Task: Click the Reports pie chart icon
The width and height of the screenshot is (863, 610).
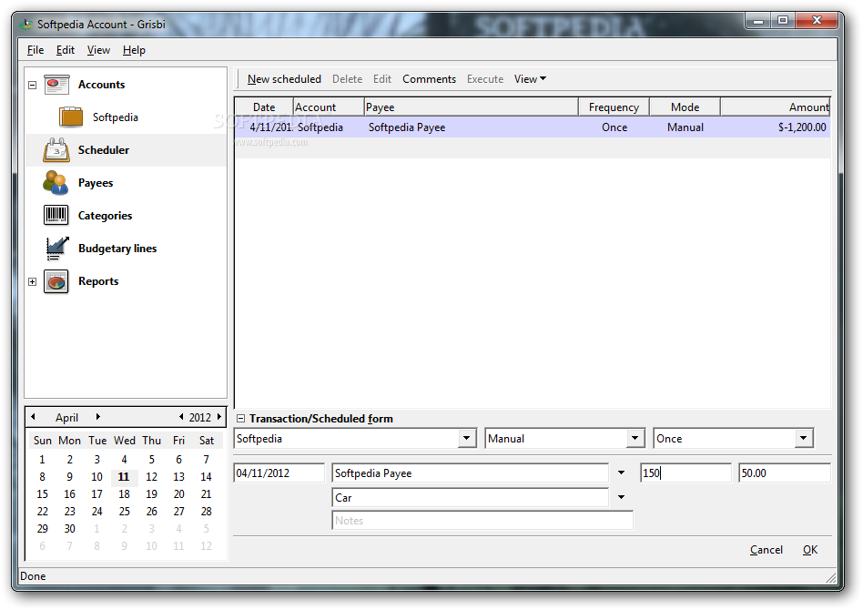Action: (x=56, y=281)
